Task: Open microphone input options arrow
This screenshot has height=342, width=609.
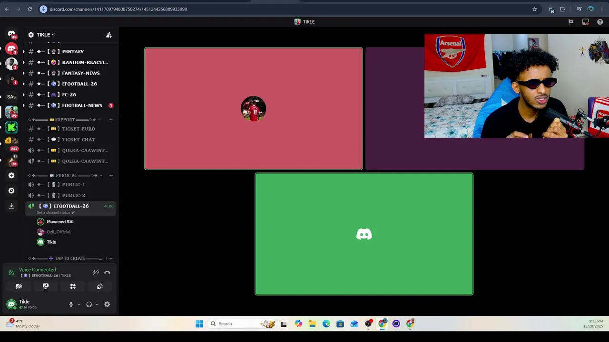Action: [x=79, y=304]
